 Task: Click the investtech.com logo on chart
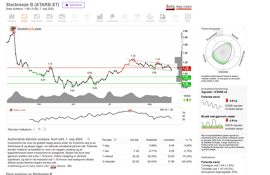(x=25, y=29)
